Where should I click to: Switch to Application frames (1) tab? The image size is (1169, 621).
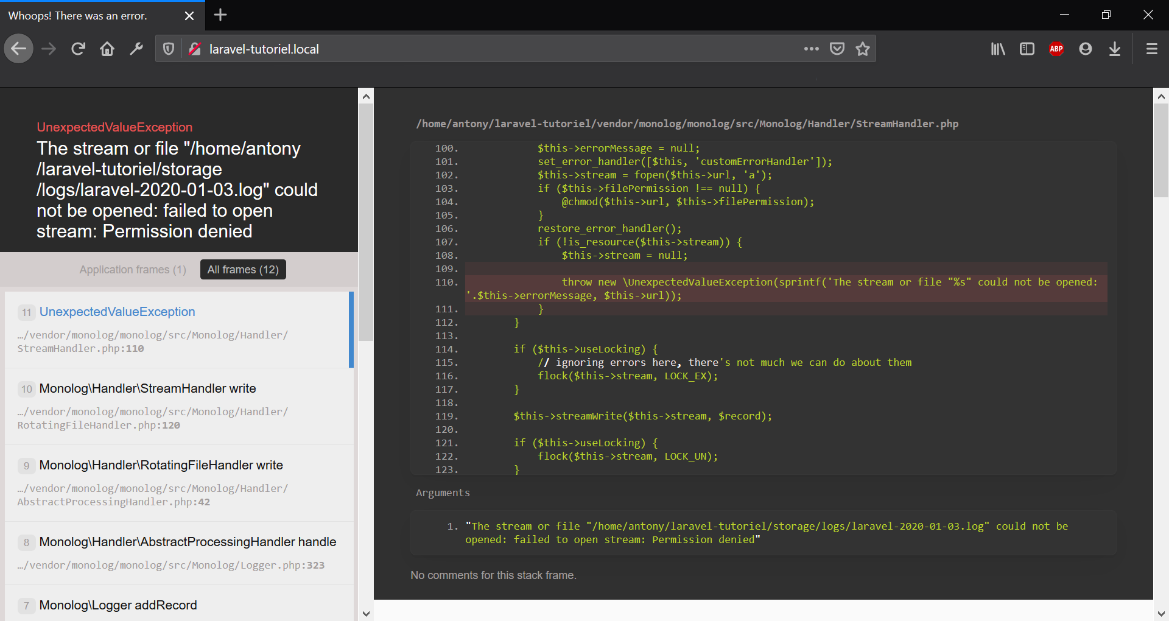tap(133, 270)
